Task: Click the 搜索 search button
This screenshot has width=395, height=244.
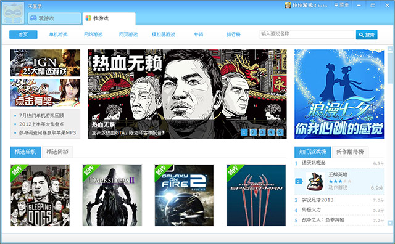Action: (x=367, y=35)
